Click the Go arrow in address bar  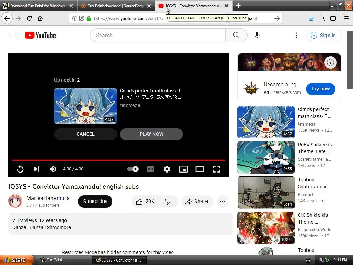click(277, 18)
